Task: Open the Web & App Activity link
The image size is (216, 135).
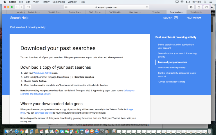Action: pyautogui.click(x=42, y=73)
